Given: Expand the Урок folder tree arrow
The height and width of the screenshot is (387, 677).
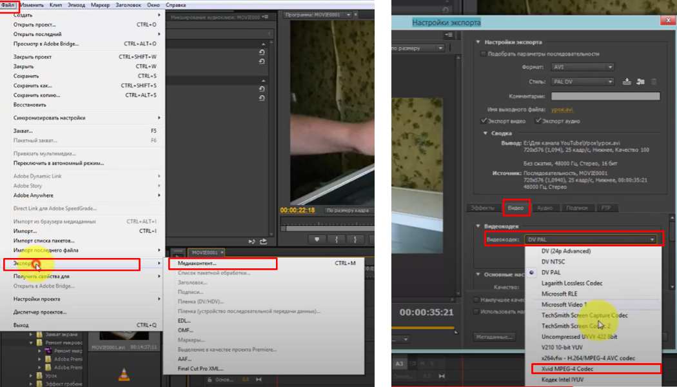Looking at the screenshot, I should tap(31, 376).
